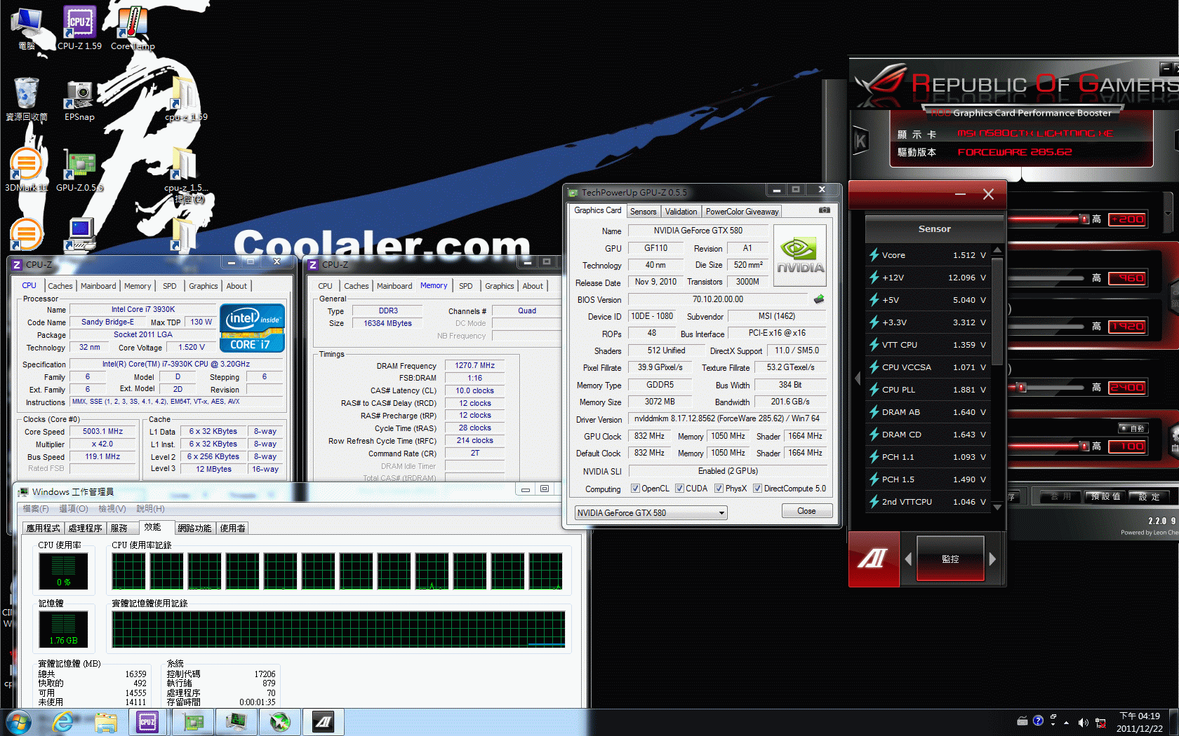Image resolution: width=1179 pixels, height=736 pixels.
Task: Toggle the fan auto (自動) option in ROG booster
Action: click(x=1133, y=428)
